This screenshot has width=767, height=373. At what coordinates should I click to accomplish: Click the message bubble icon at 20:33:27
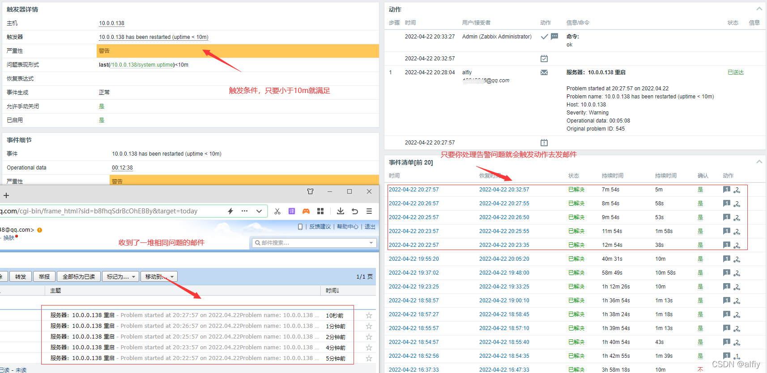click(554, 37)
